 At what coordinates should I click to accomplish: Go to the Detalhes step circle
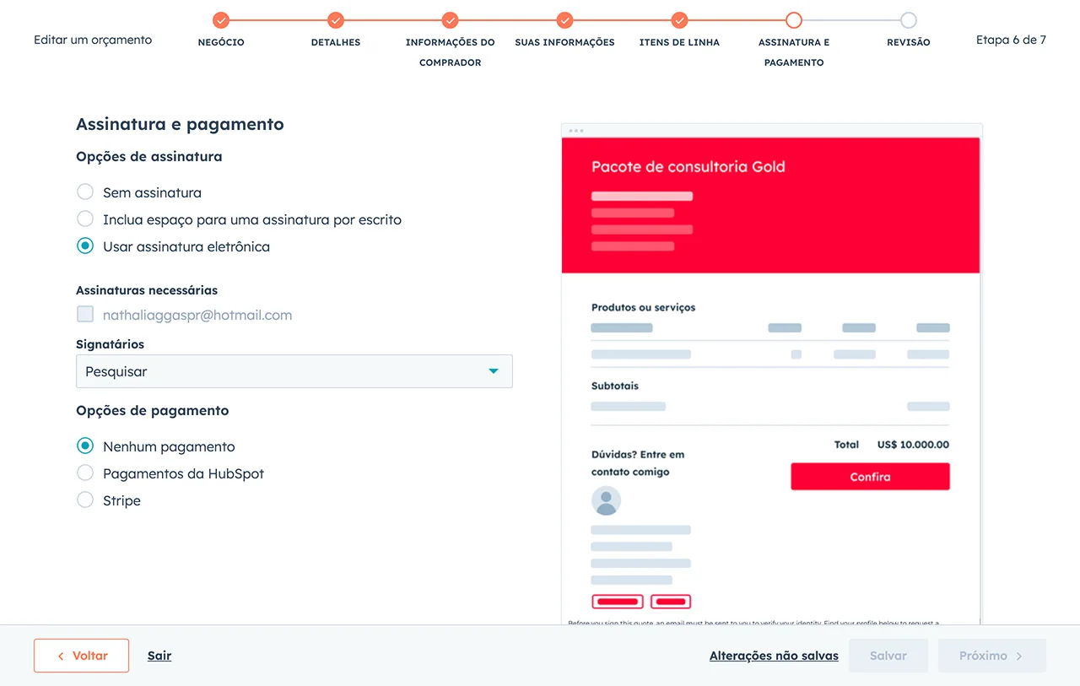coord(336,20)
